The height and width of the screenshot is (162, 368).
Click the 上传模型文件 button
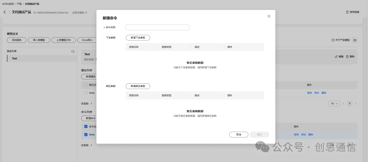[64, 40]
